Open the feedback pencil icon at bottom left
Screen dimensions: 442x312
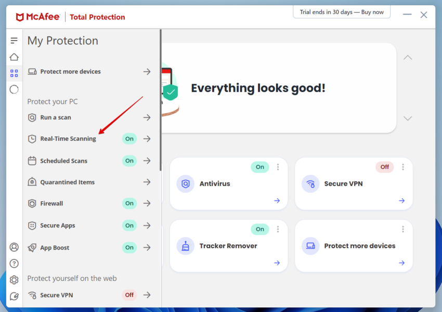(x=14, y=296)
